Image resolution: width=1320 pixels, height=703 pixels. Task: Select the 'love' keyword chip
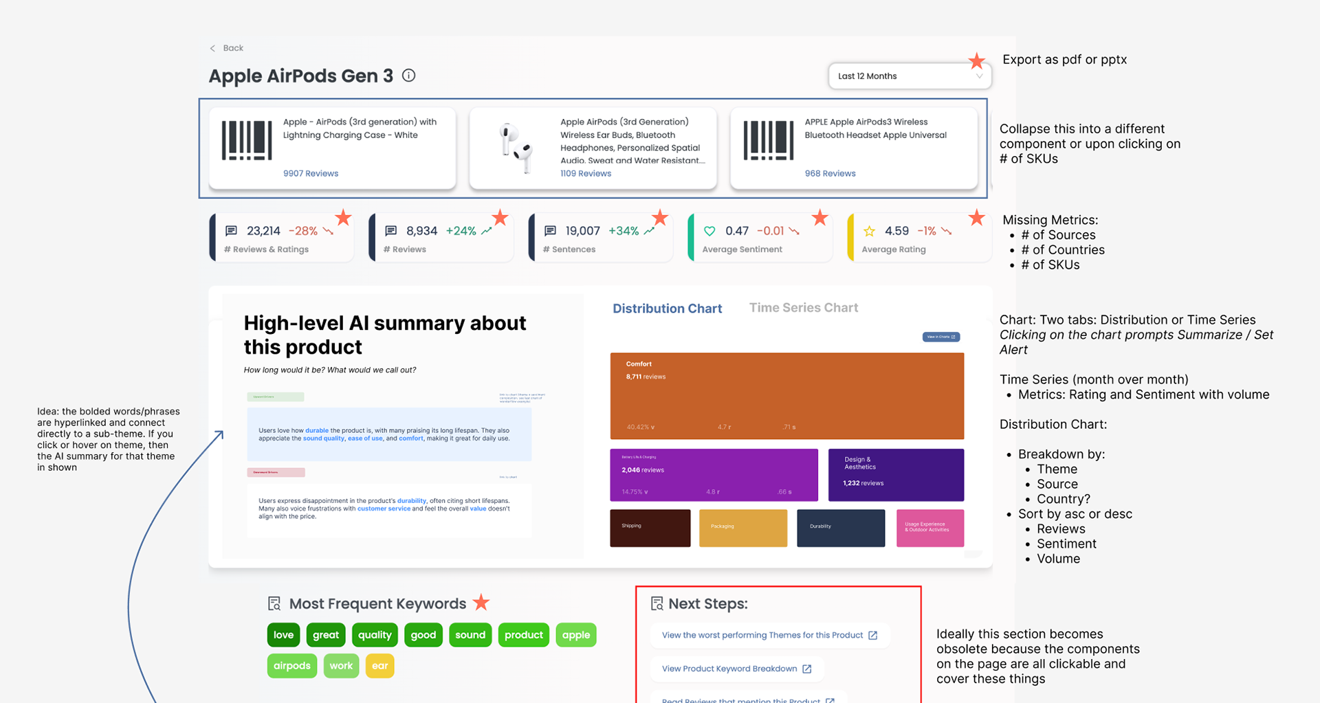[x=283, y=635]
